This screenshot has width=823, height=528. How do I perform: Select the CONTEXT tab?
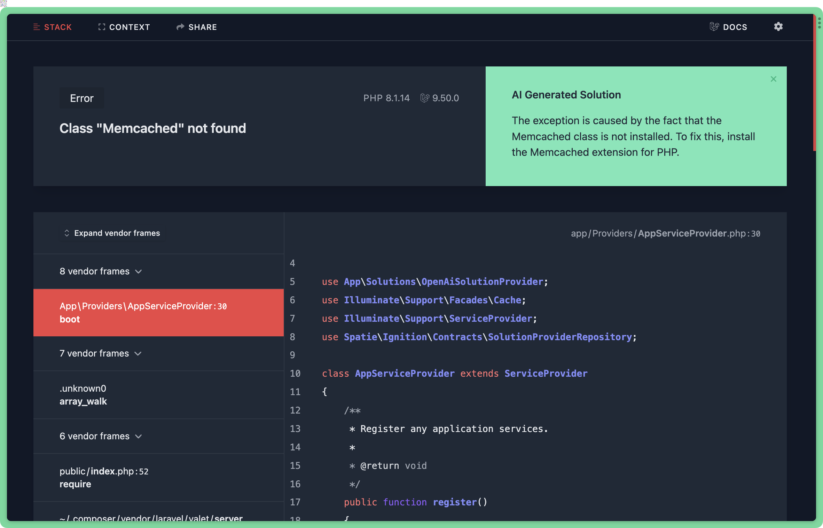[124, 26]
